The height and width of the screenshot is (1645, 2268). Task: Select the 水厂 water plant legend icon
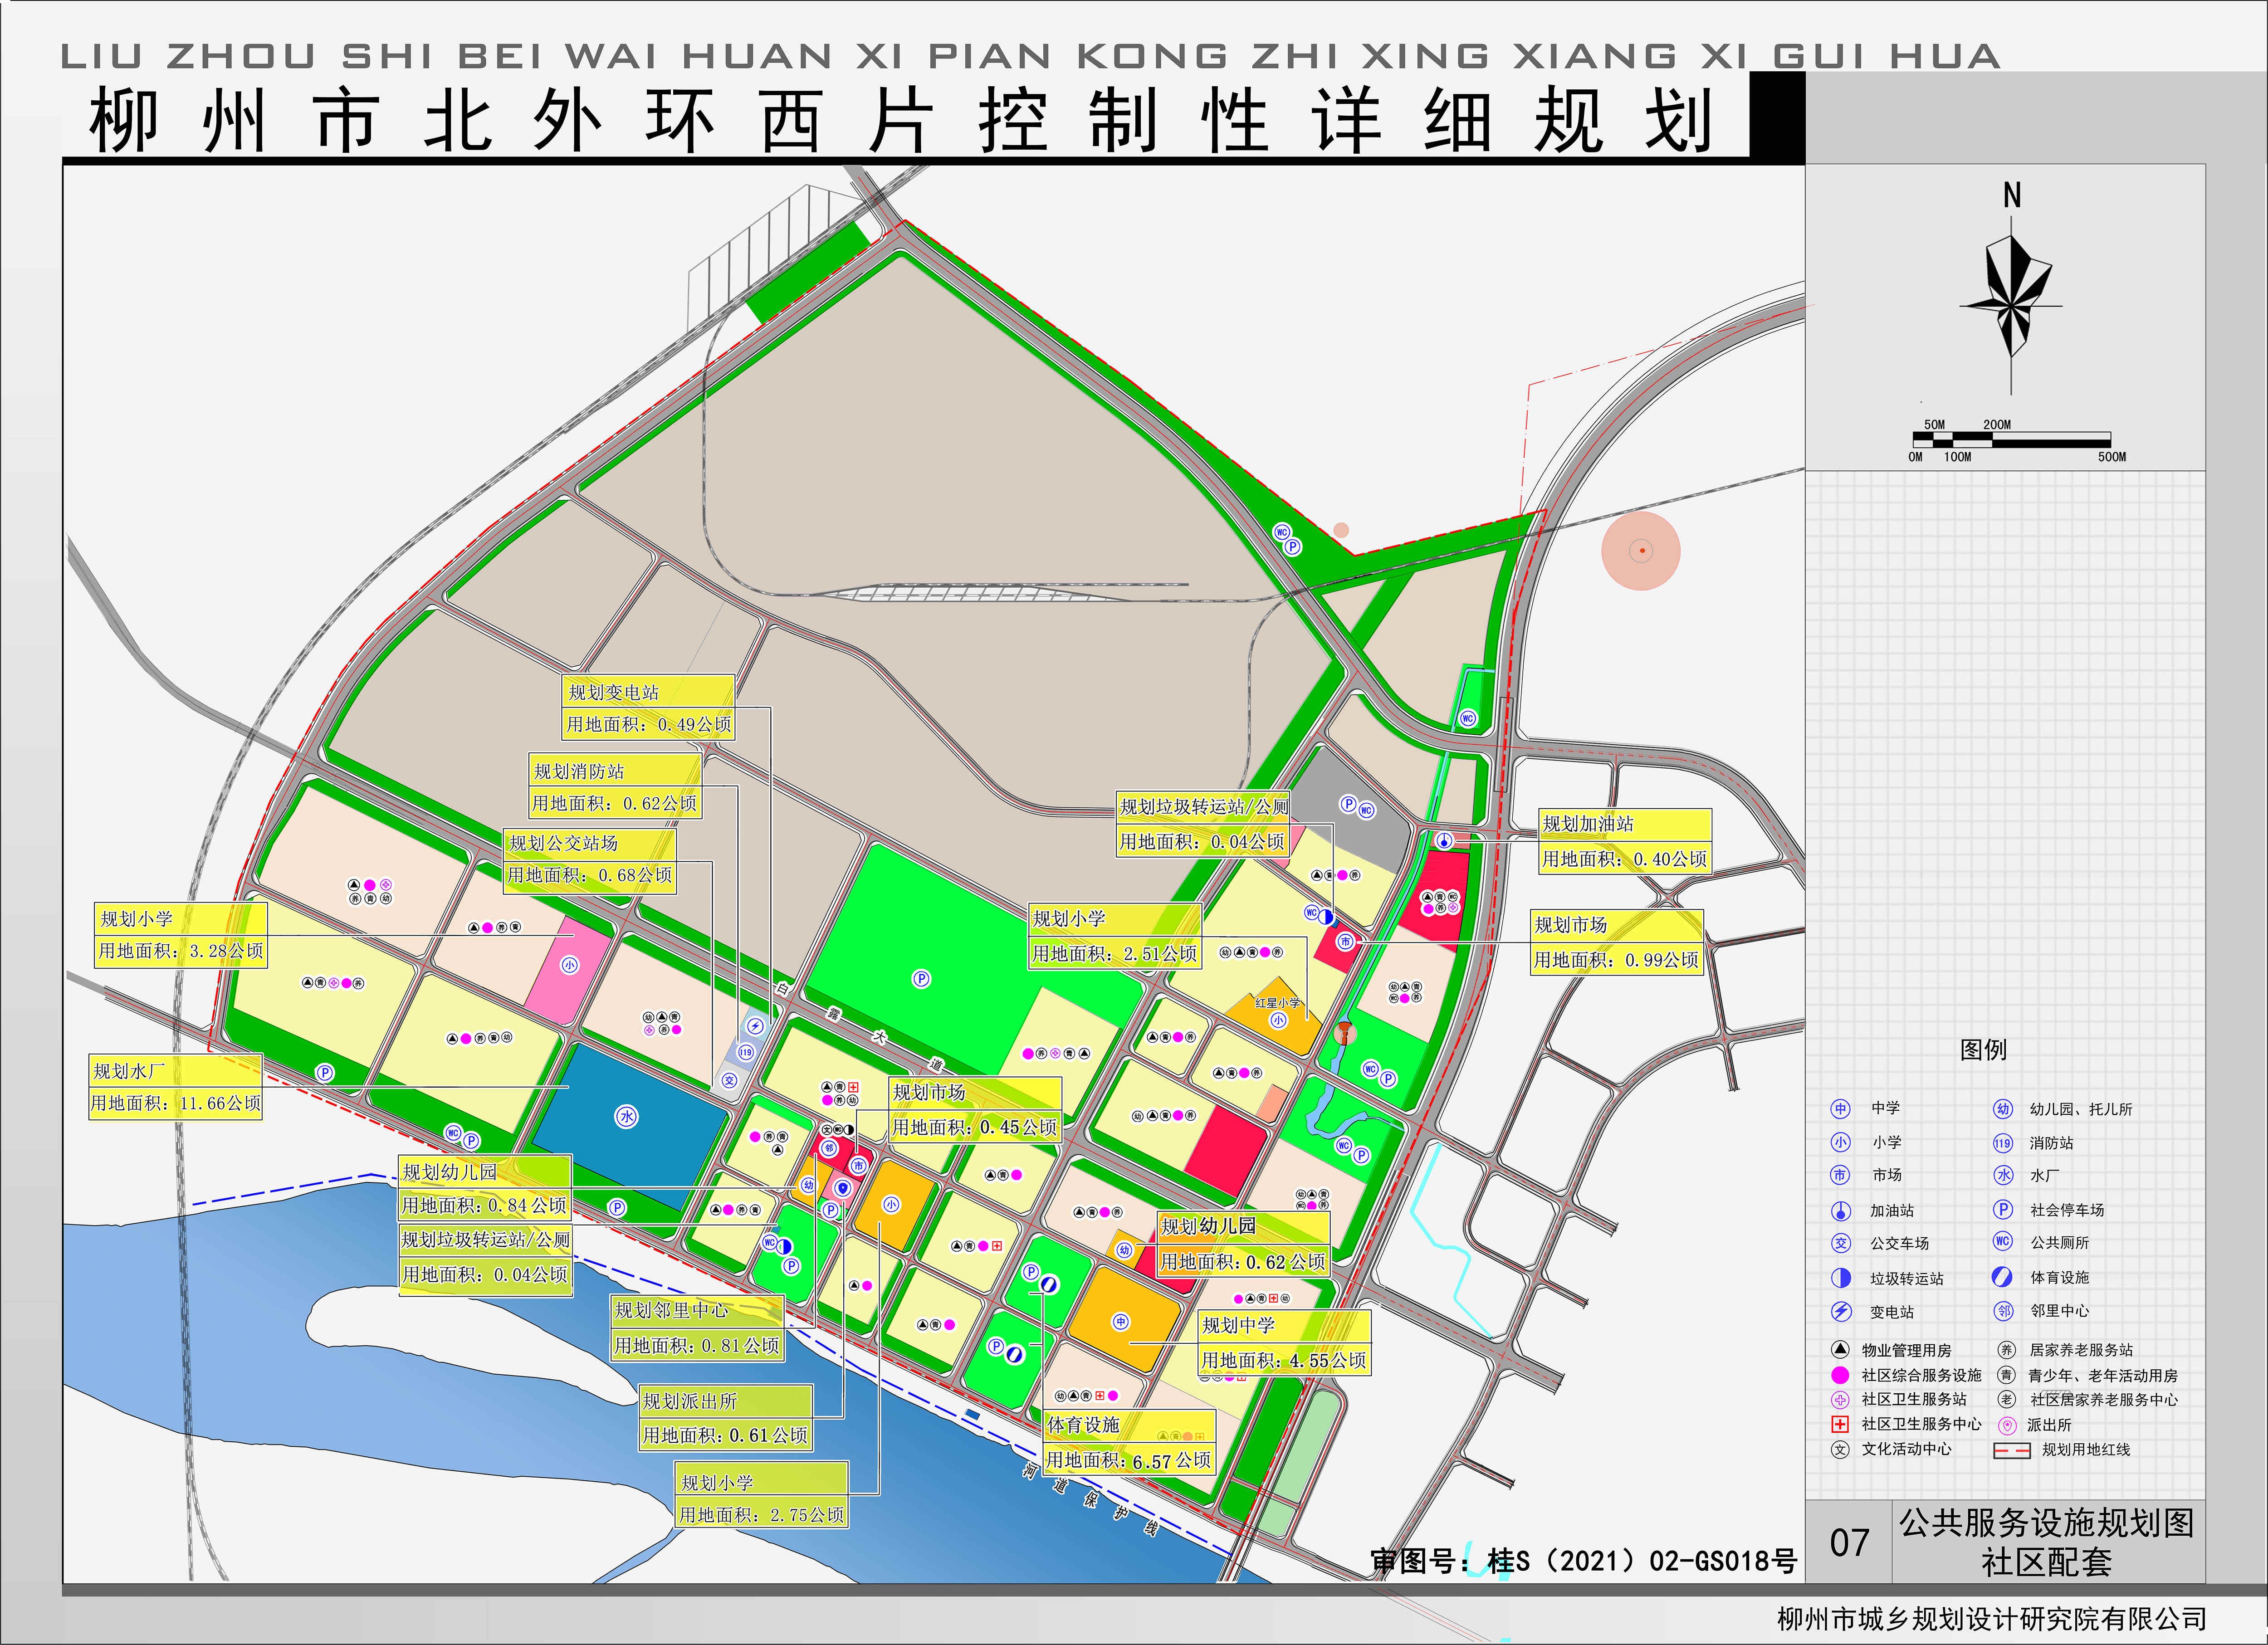click(2003, 1175)
